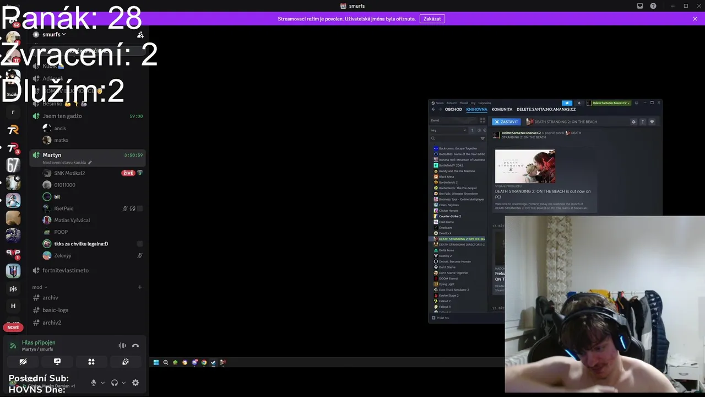The height and width of the screenshot is (397, 705).
Task: Open the Hry filter dropdown in Steam library
Action: click(449, 130)
